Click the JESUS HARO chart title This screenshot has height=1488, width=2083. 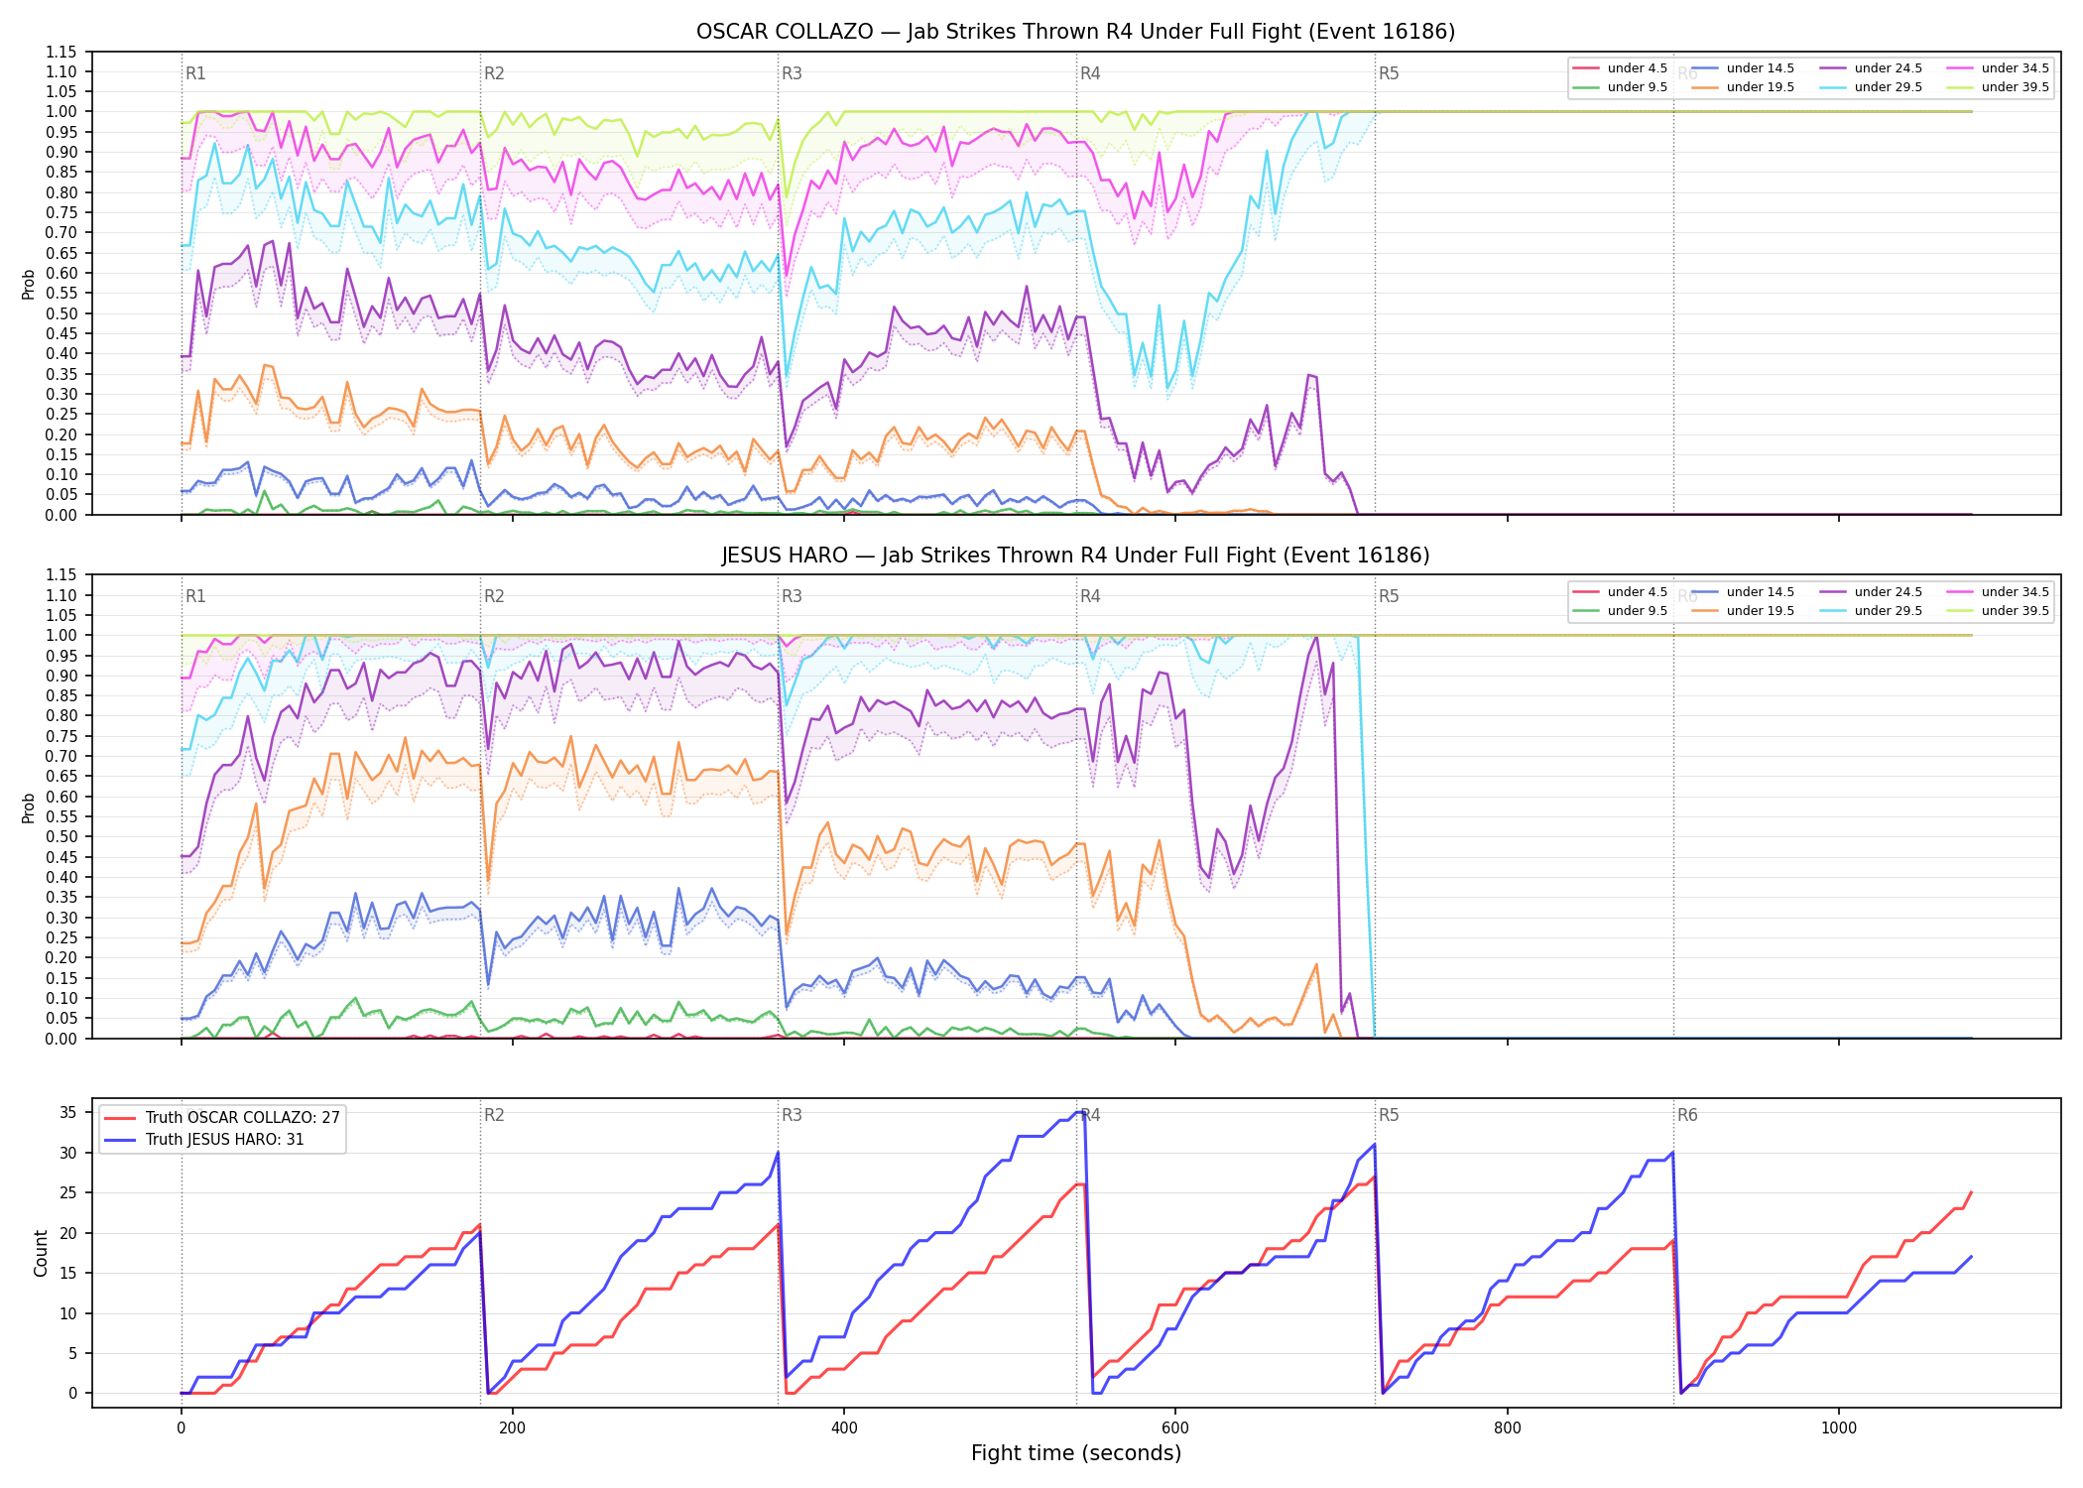[x=1075, y=556]
